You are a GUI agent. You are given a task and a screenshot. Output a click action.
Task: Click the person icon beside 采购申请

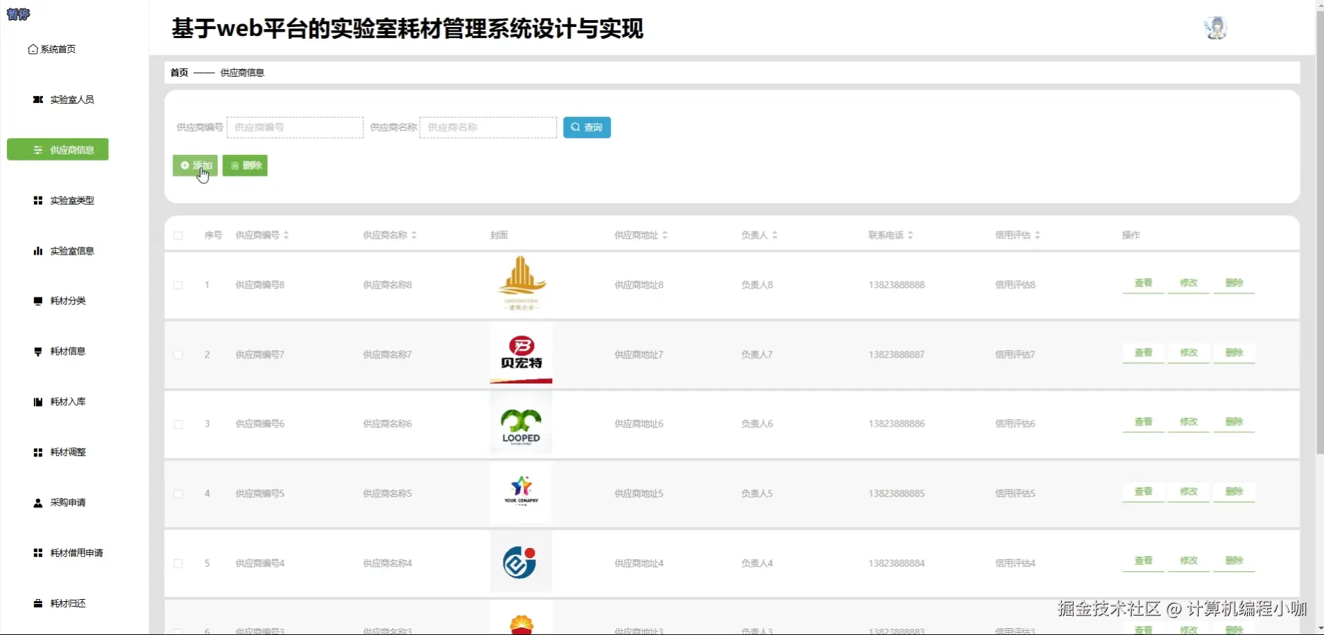(38, 503)
